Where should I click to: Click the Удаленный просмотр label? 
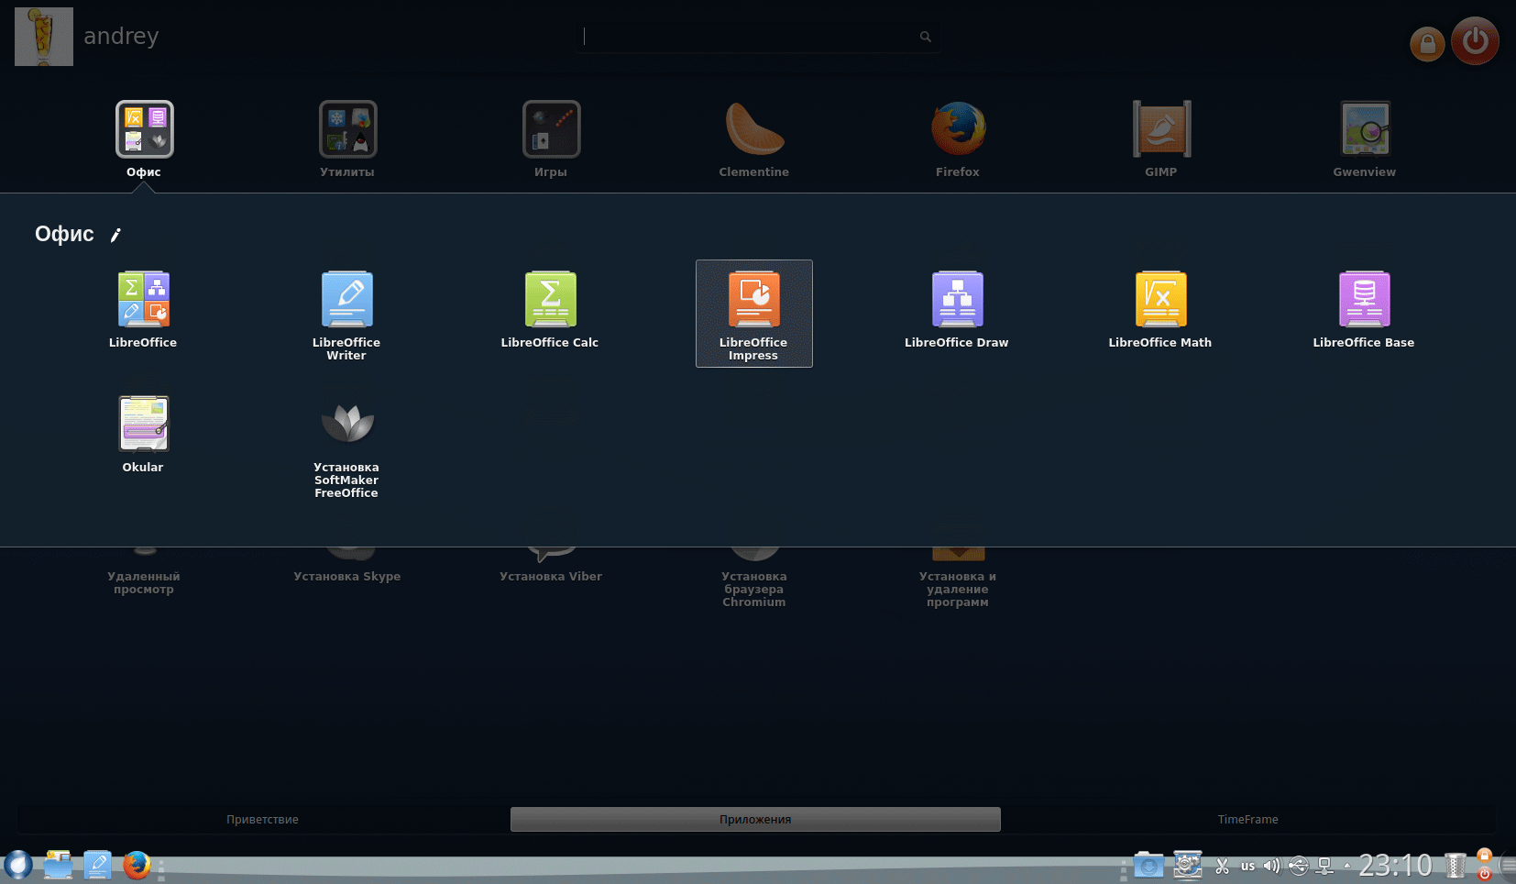point(144,583)
